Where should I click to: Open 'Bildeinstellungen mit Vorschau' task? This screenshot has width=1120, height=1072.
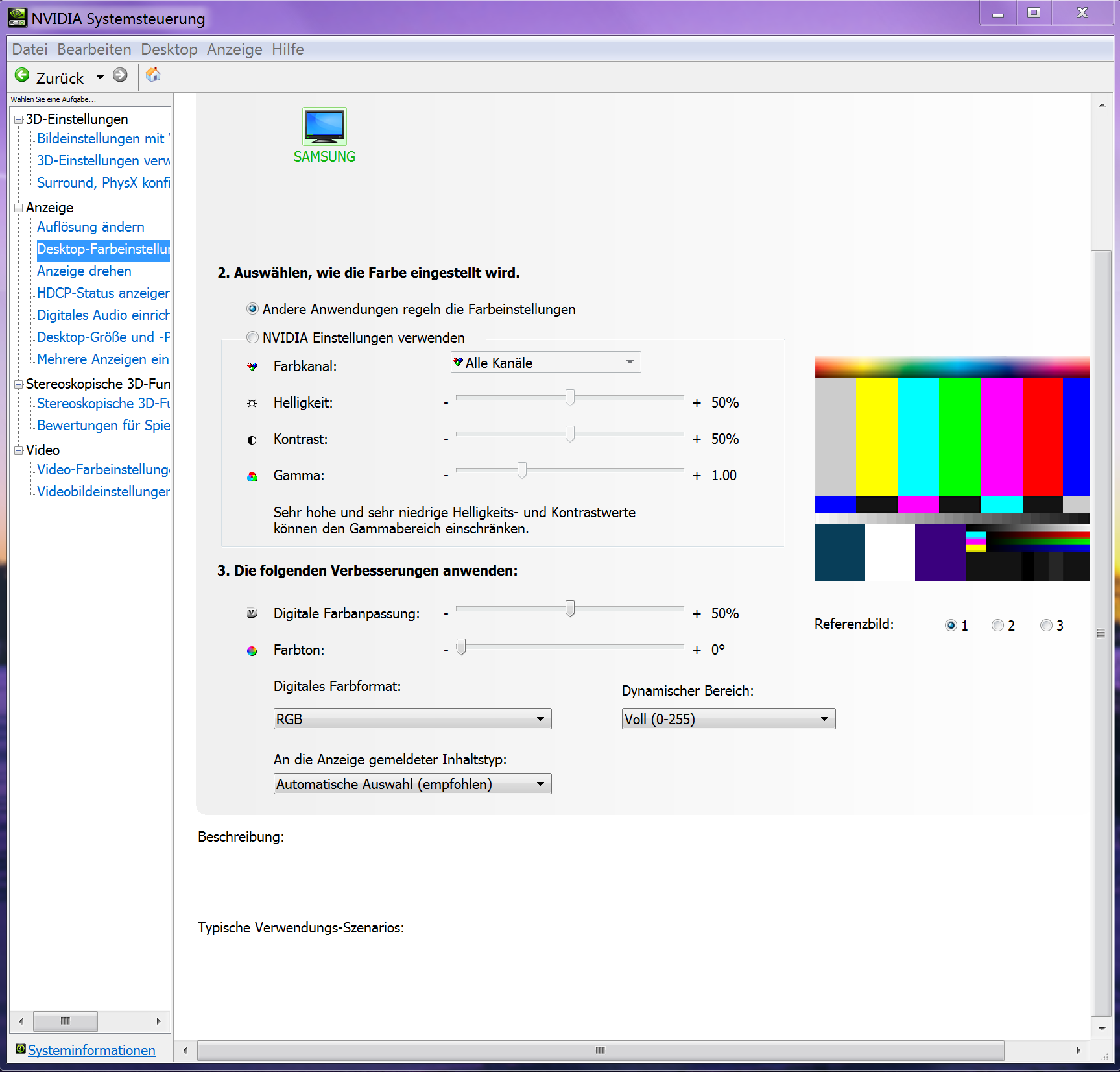(103, 139)
